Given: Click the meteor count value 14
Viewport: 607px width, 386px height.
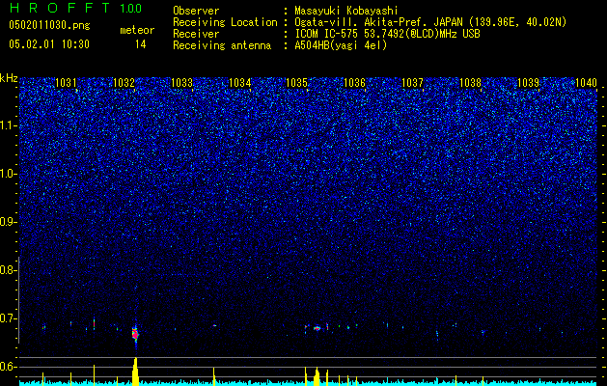Looking at the screenshot, I should pyautogui.click(x=141, y=44).
